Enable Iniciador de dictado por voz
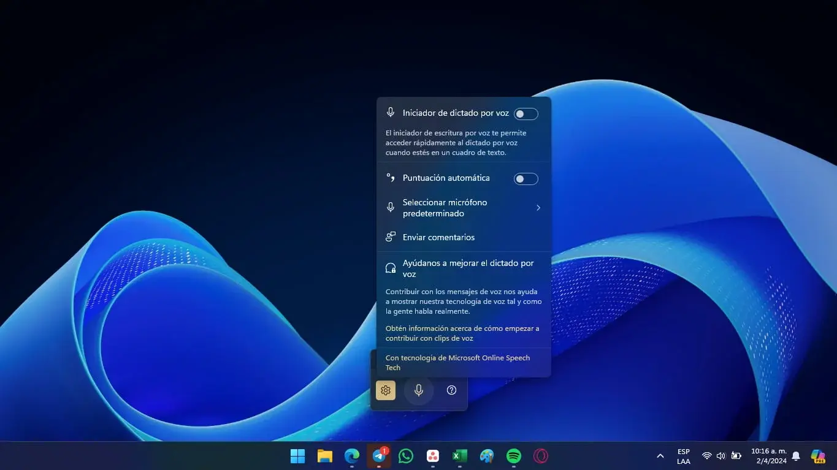The image size is (837, 470). [526, 113]
